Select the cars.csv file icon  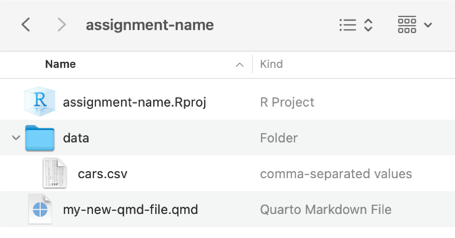point(55,173)
